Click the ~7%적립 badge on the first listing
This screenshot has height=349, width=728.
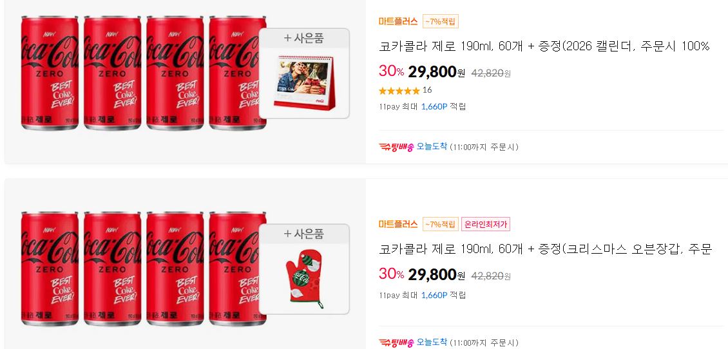441,21
